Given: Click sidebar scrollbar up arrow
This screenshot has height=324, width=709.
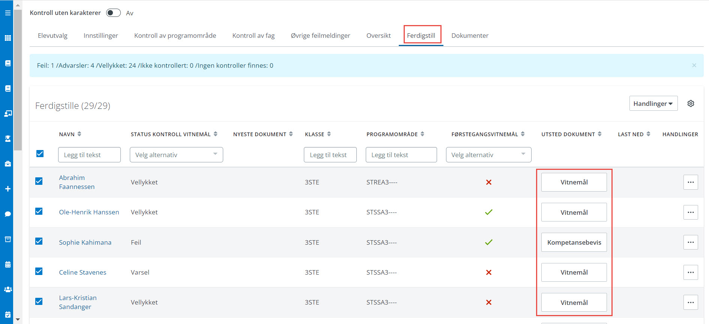Looking at the screenshot, I should tap(18, 5).
